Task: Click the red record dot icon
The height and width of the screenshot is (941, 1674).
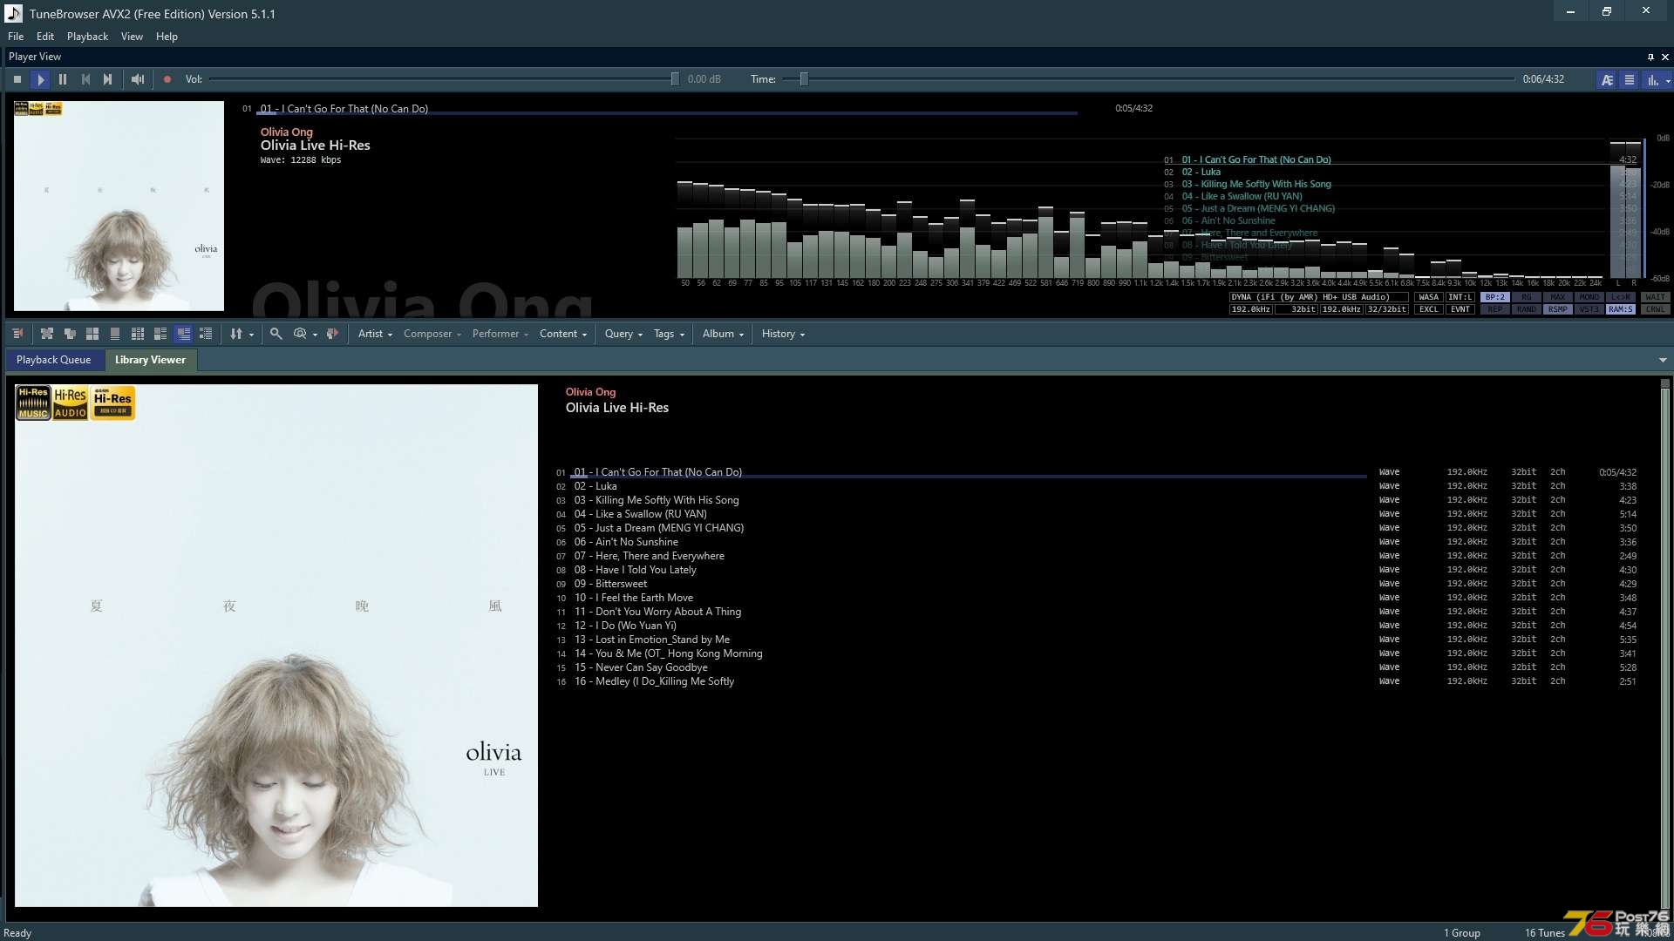Action: (167, 79)
